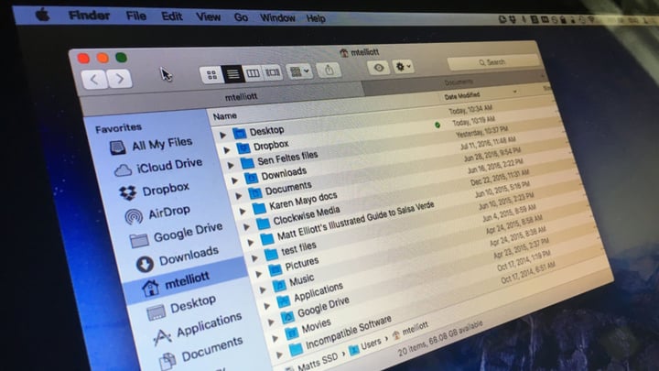Screen dimensions: 659x371
Task: Expand the Clockwise Media folder
Action: click(x=246, y=227)
